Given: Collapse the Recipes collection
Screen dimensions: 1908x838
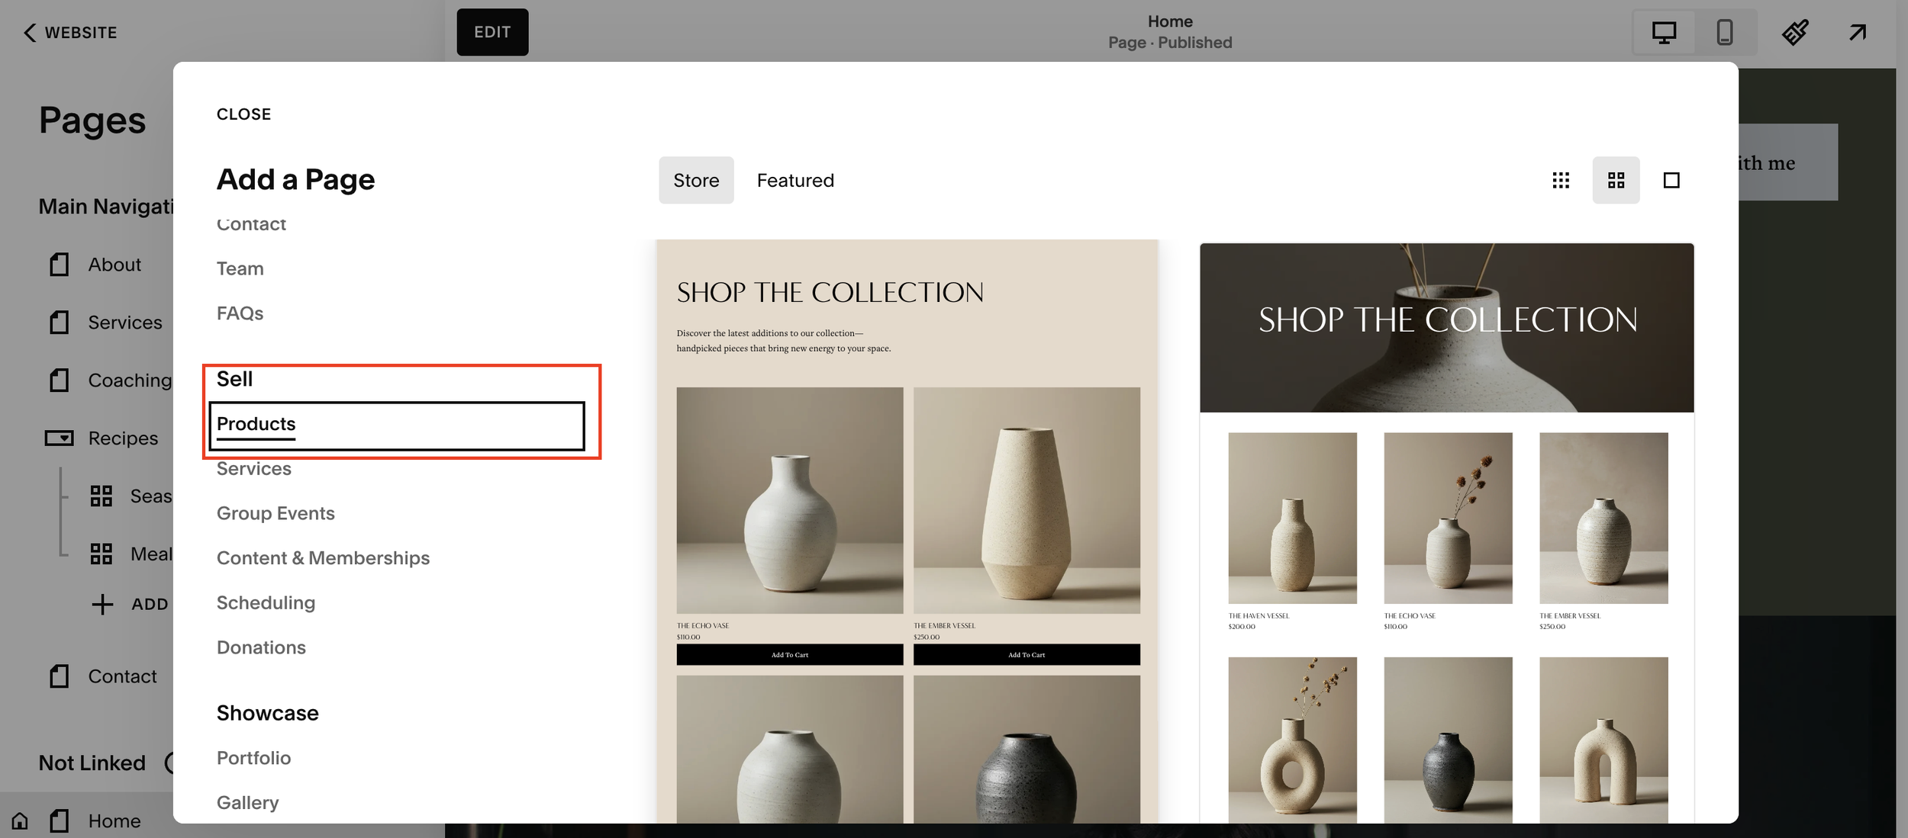Looking at the screenshot, I should click(59, 438).
